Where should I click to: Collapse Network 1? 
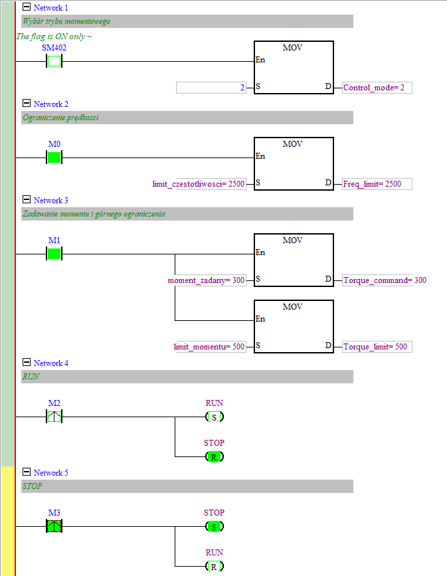(x=27, y=7)
